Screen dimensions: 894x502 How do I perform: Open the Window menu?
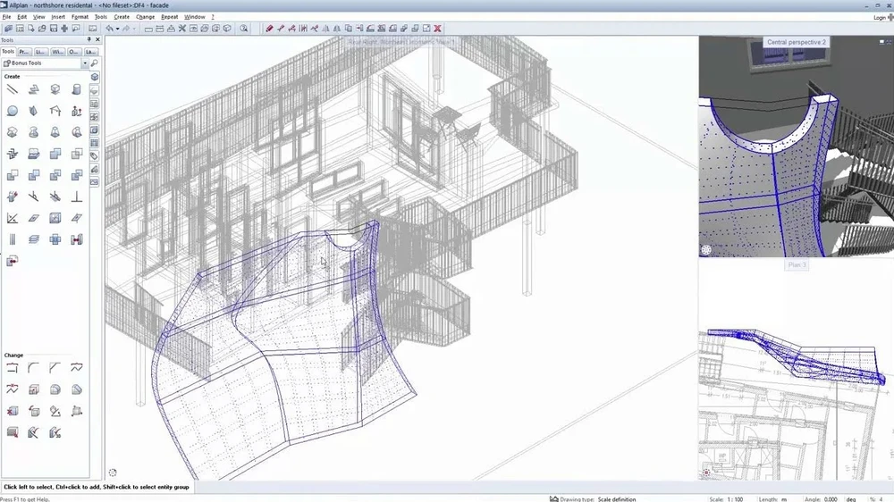click(x=194, y=17)
